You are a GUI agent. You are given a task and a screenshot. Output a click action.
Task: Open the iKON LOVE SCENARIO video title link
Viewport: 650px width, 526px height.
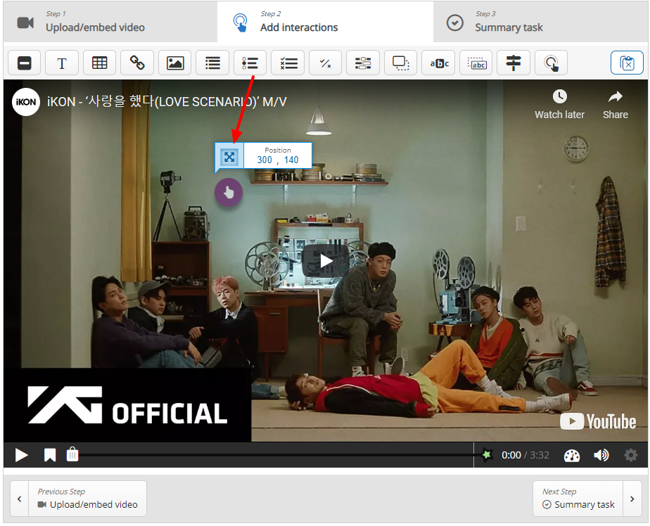167,101
